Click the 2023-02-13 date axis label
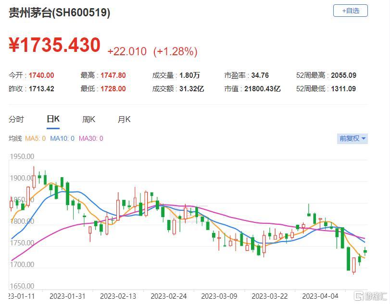 click(x=118, y=296)
